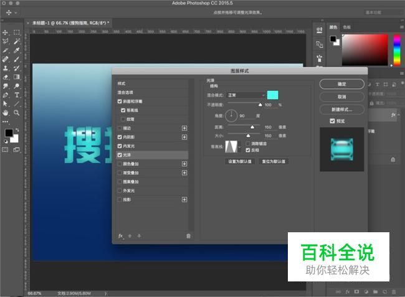Add another 描边 effect with plus button
This screenshot has height=297, width=405.
[184, 128]
